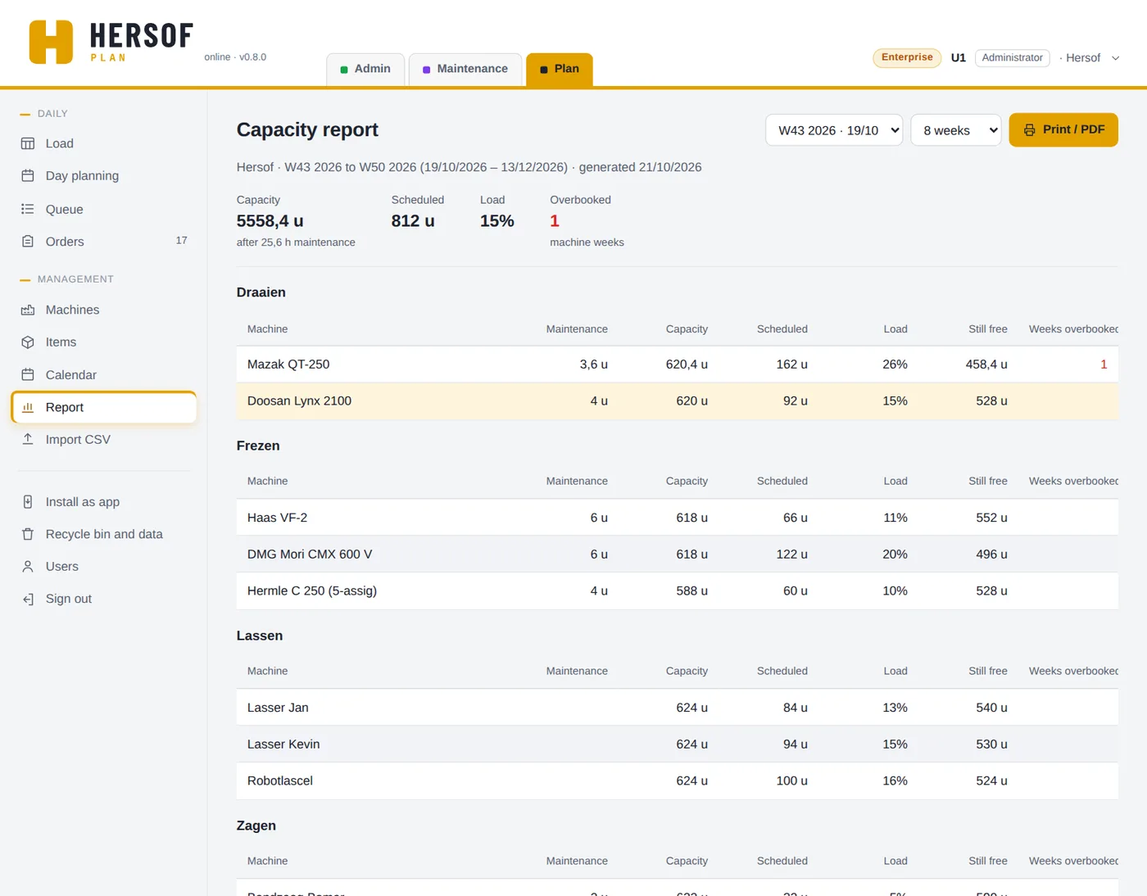Screen dimensions: 1147x896
Task: Select the Import CSV upload icon
Action: pos(28,439)
